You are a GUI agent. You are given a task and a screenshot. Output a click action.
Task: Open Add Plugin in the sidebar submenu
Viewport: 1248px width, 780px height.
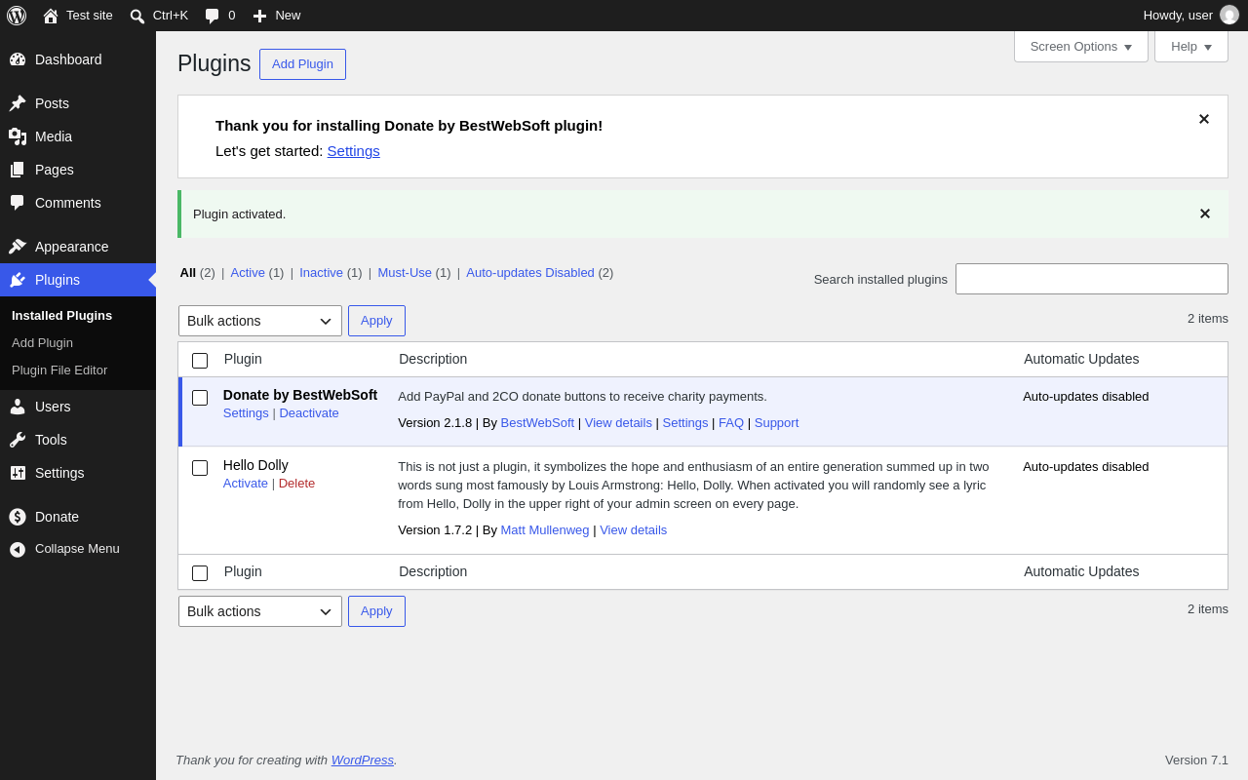pos(42,343)
